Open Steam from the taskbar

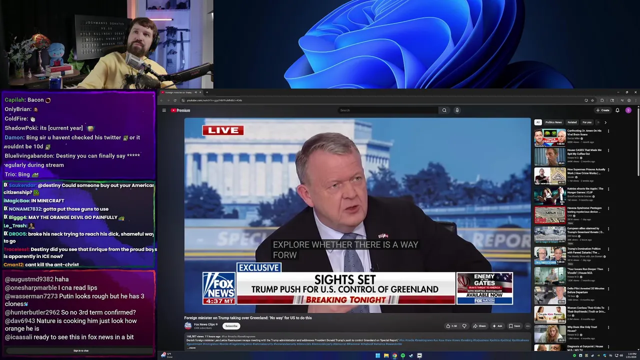coord(411,355)
